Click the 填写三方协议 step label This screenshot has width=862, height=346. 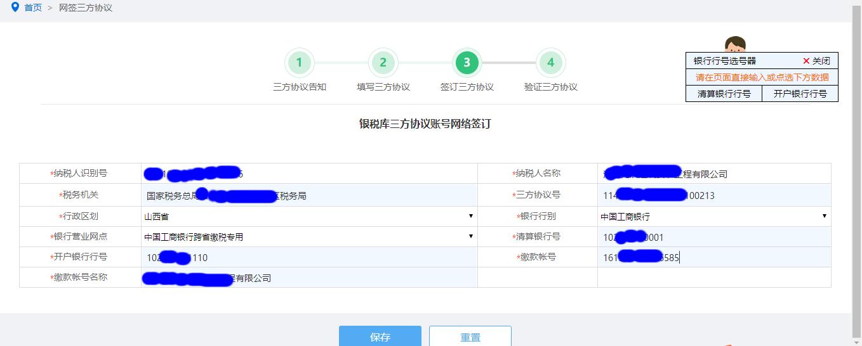383,87
